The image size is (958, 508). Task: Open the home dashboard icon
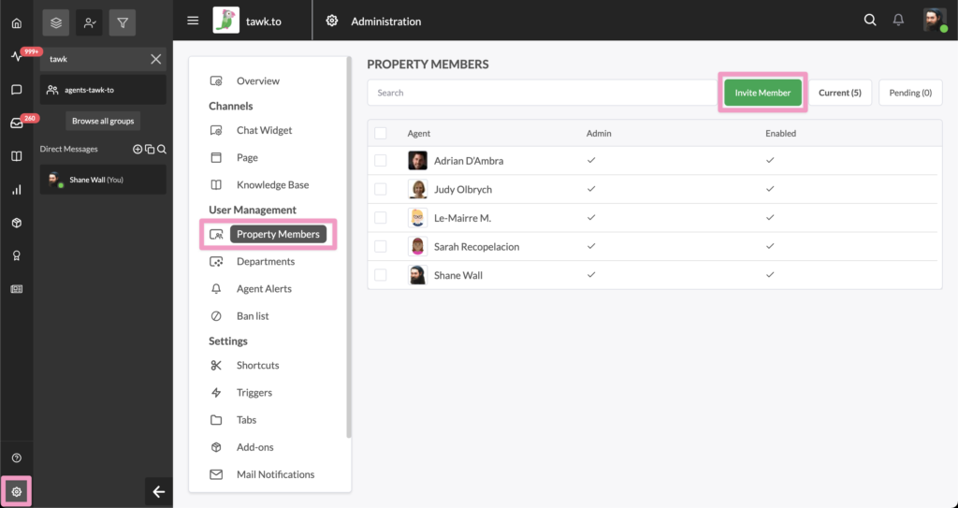[17, 23]
